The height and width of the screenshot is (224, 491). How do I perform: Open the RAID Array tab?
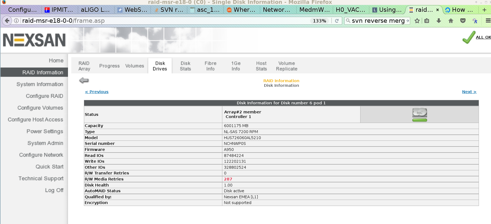click(84, 66)
